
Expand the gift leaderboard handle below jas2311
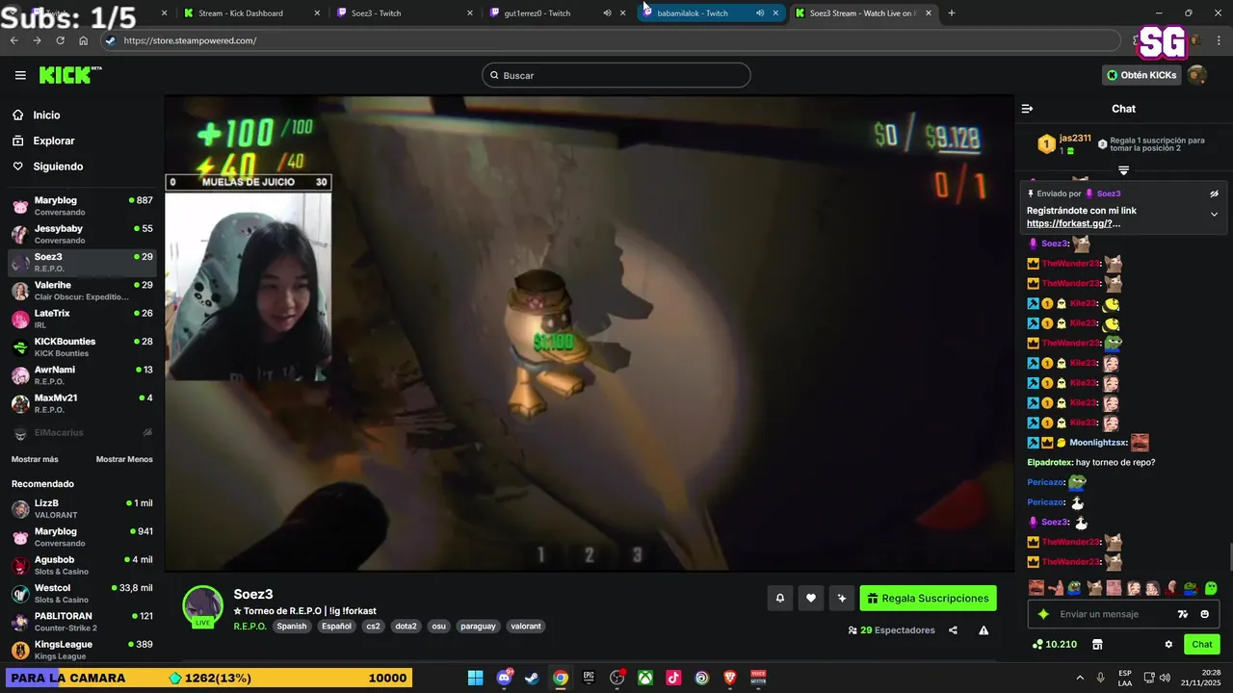pos(1123,170)
